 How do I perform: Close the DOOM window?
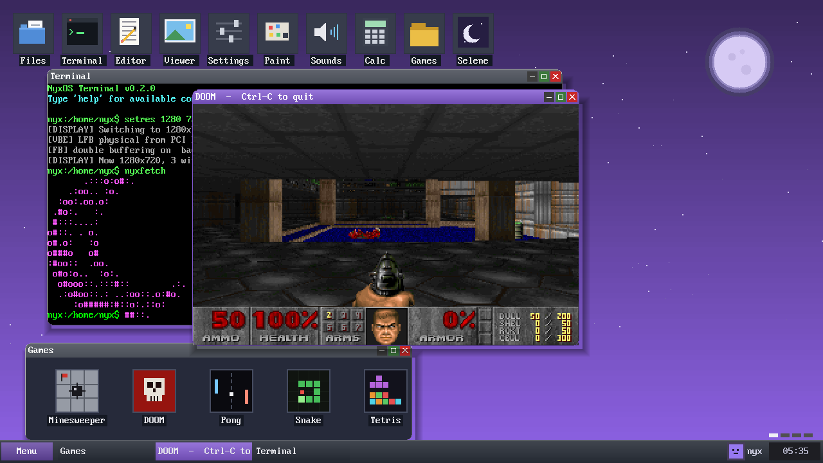pos(572,97)
